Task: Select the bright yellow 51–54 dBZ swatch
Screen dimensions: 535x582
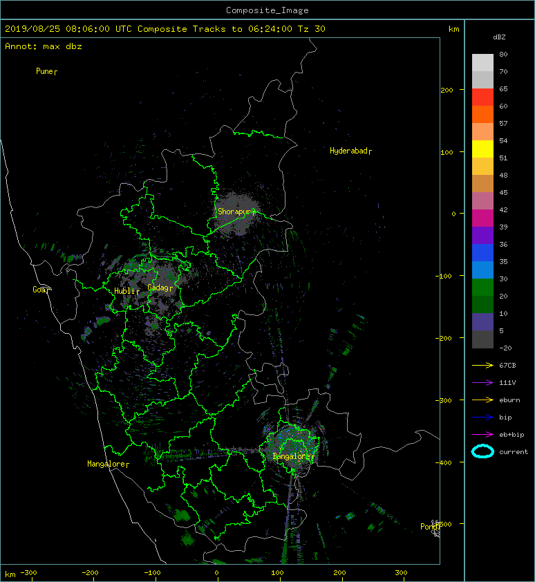Action: [482, 149]
